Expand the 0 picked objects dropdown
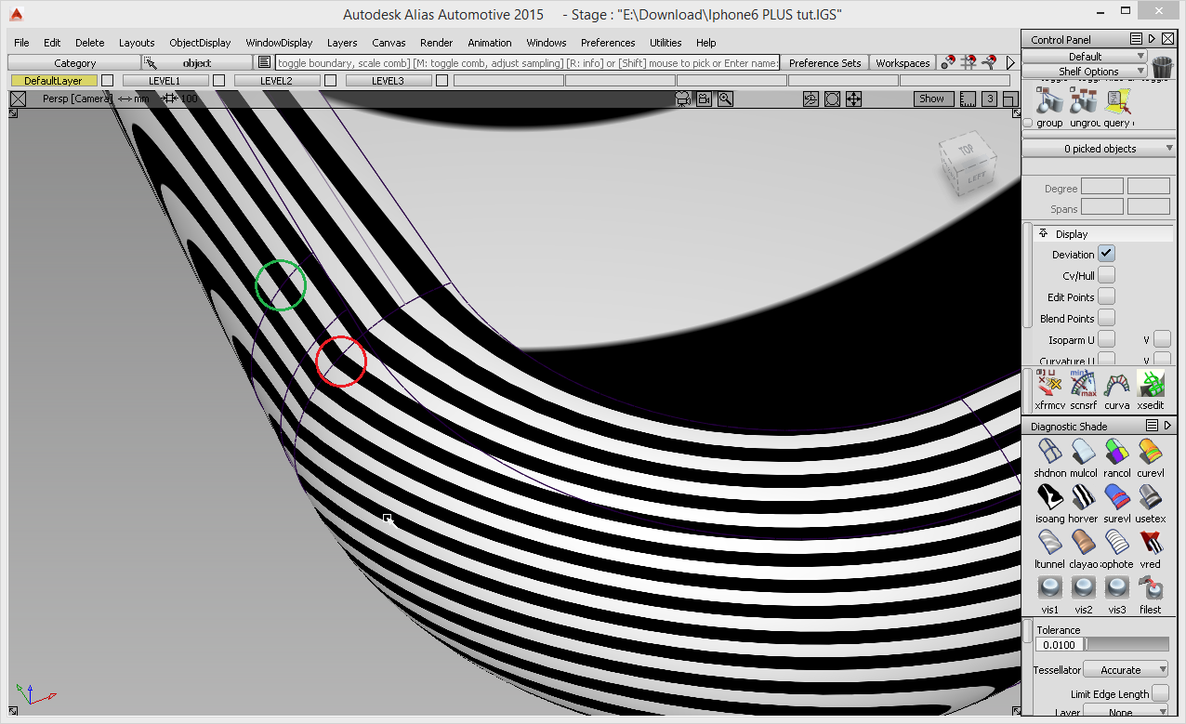Viewport: 1186px width, 724px height. pos(1100,149)
